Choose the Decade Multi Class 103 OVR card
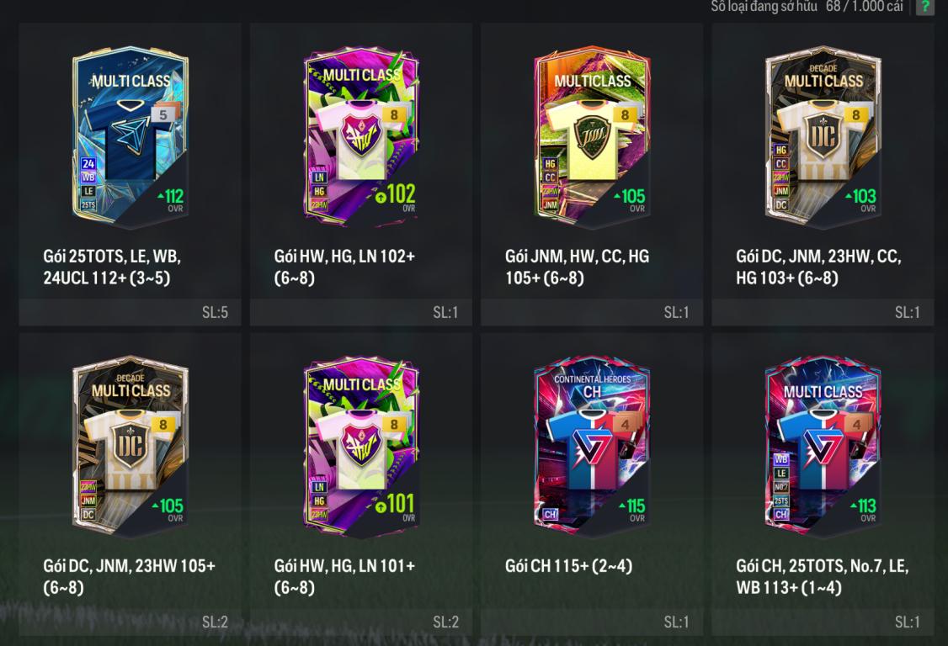The width and height of the screenshot is (948, 646). (823, 137)
